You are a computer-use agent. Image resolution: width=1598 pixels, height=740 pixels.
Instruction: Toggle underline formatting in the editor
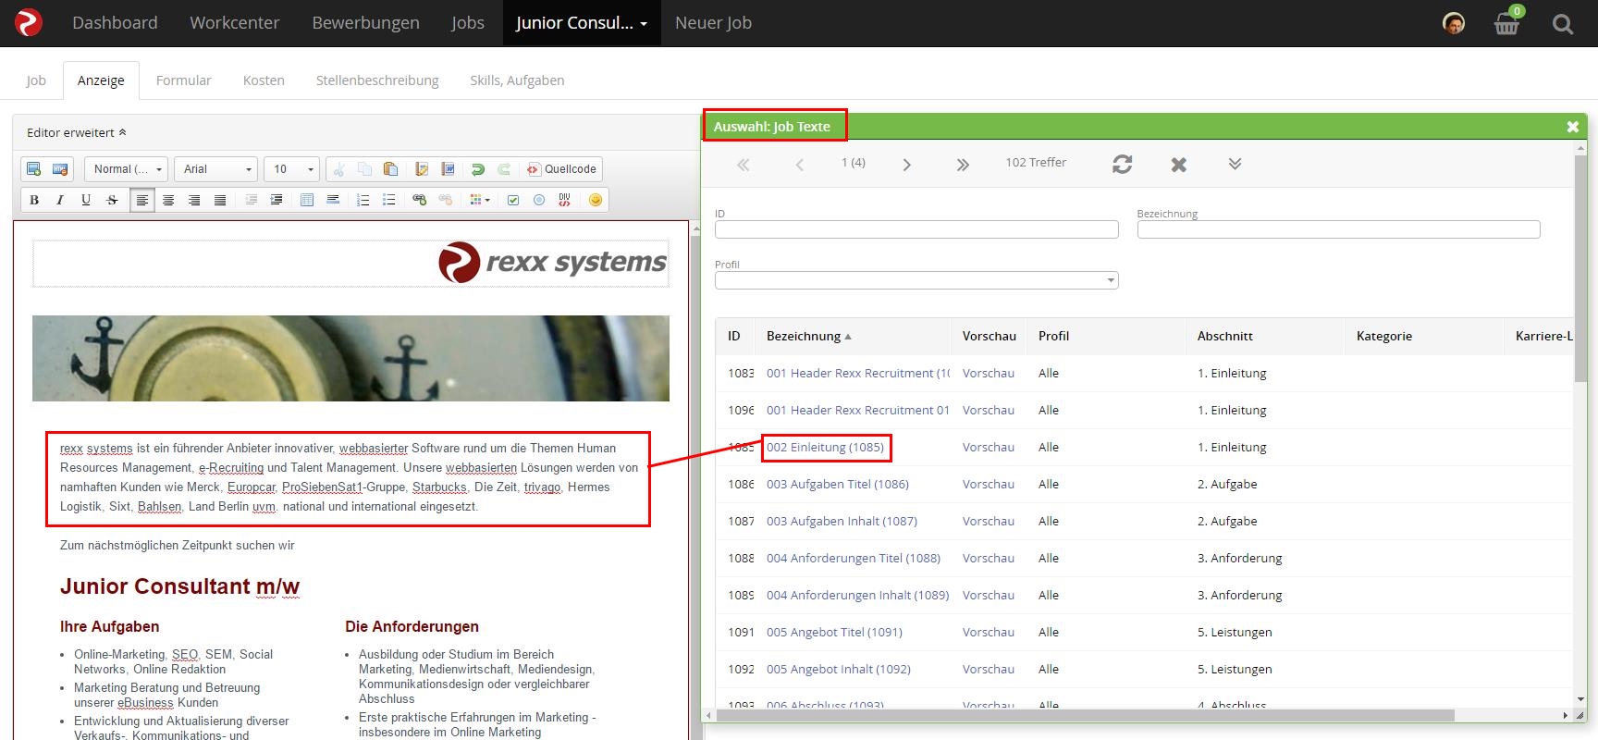tap(86, 200)
